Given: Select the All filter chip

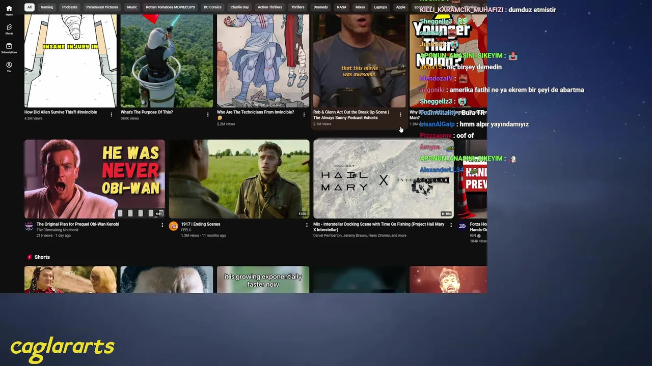Looking at the screenshot, I should (x=30, y=7).
